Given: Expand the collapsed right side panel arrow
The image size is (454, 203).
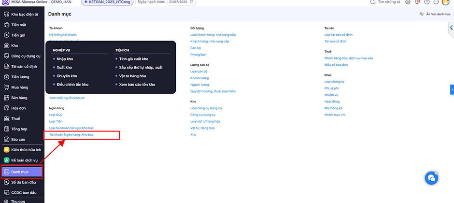Looking at the screenshot, I should tap(451, 28).
